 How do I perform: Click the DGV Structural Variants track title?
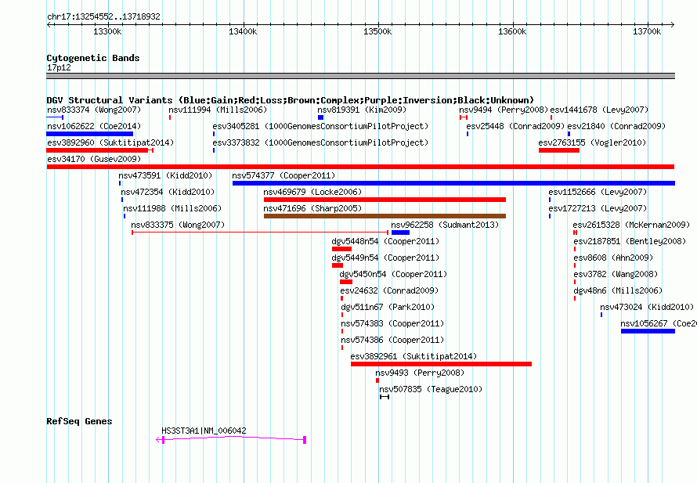(x=290, y=100)
